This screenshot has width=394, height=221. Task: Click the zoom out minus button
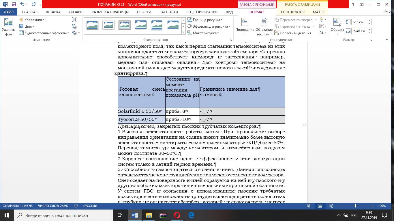pyautogui.click(x=339, y=206)
